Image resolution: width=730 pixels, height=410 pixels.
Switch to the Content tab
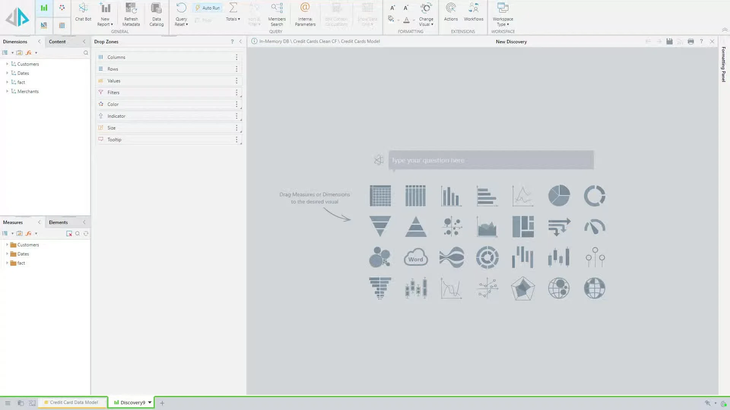click(x=57, y=42)
